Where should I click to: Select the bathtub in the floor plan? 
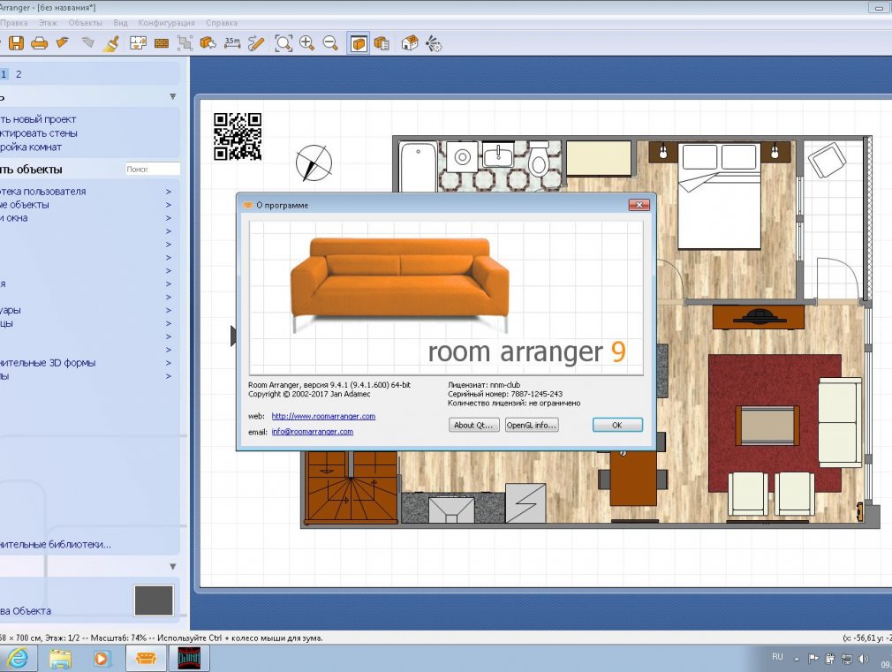(418, 167)
